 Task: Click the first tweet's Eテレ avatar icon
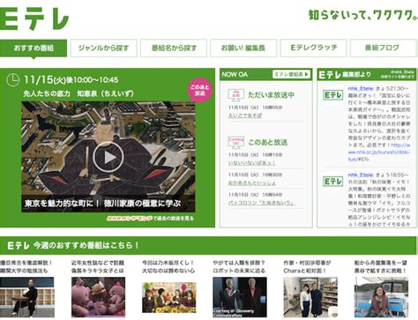pyautogui.click(x=332, y=95)
